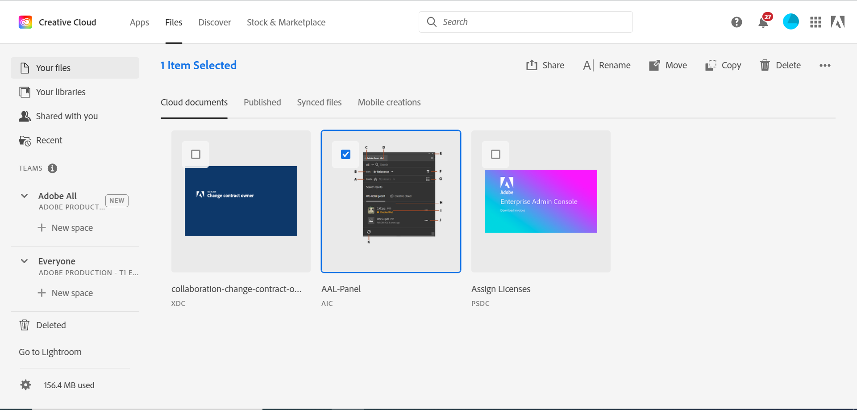This screenshot has width=857, height=410.
Task: Click the Deleted trash icon in sidebar
Action: pos(25,325)
